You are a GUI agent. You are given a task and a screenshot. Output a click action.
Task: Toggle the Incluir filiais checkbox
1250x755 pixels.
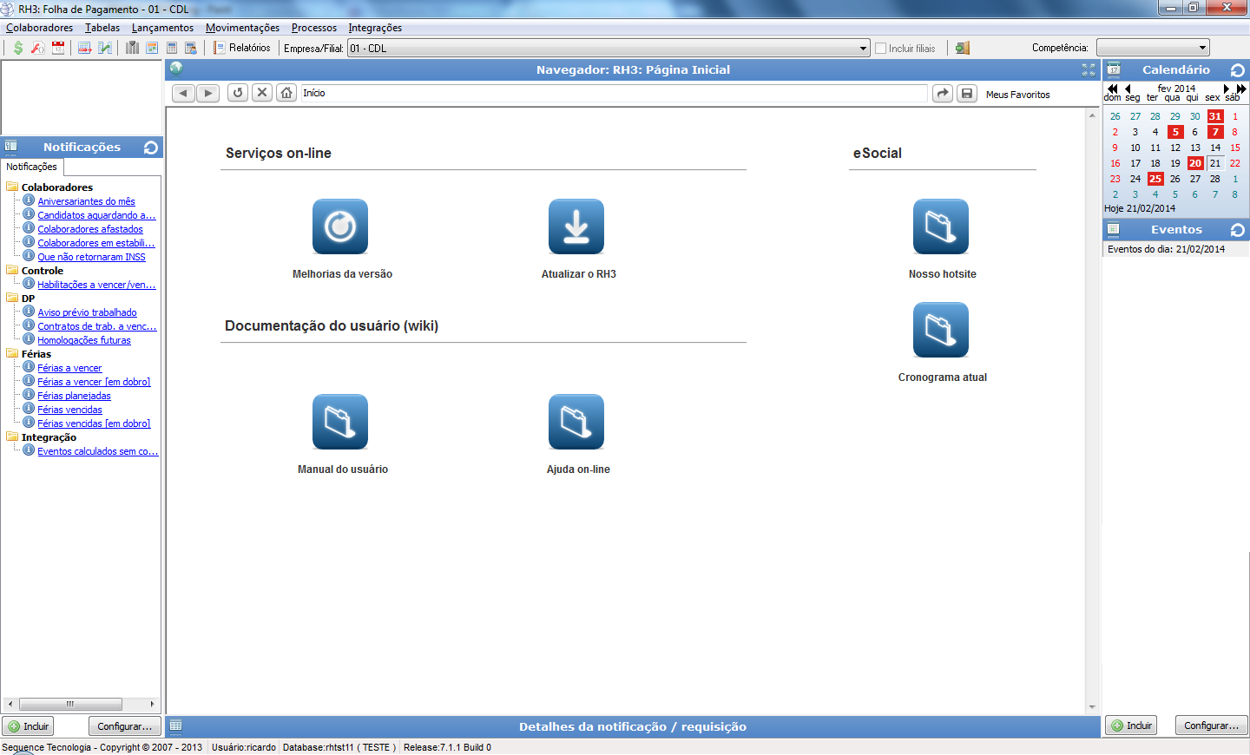click(881, 49)
